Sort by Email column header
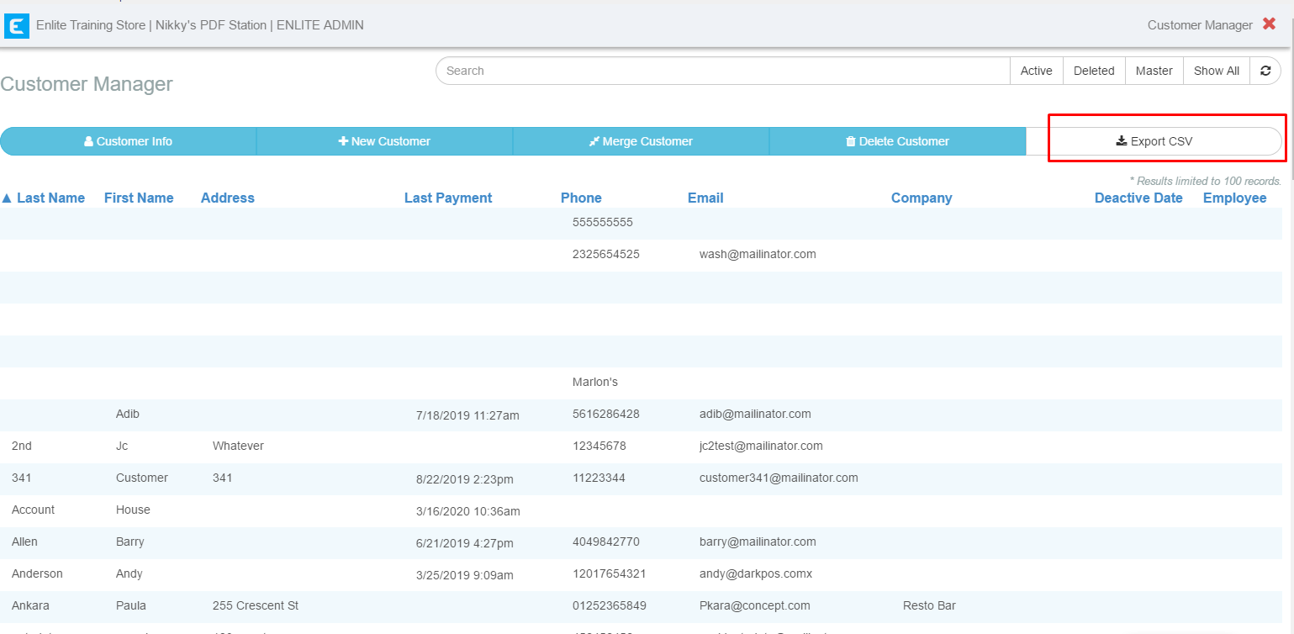This screenshot has height=634, width=1294. coord(705,198)
